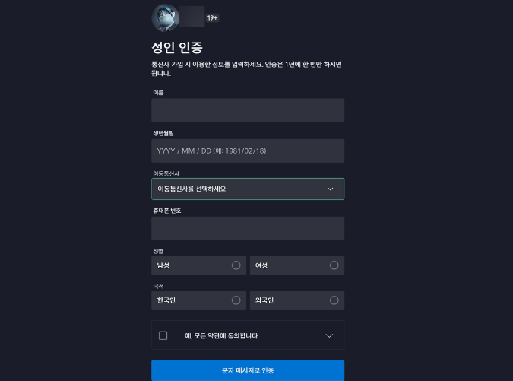Click the 성별 gender section label
513x381 pixels.
pos(158,250)
